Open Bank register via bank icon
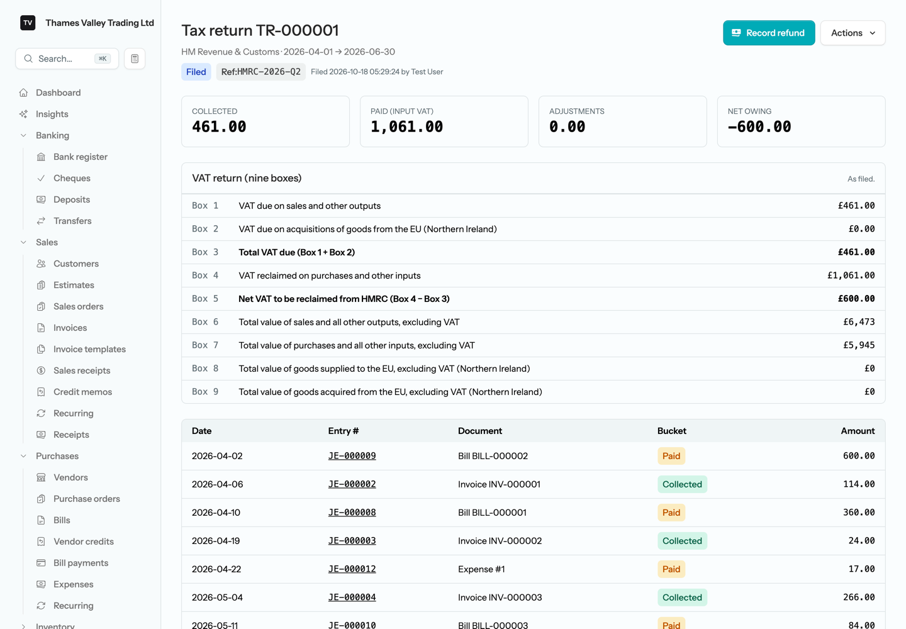 point(42,157)
